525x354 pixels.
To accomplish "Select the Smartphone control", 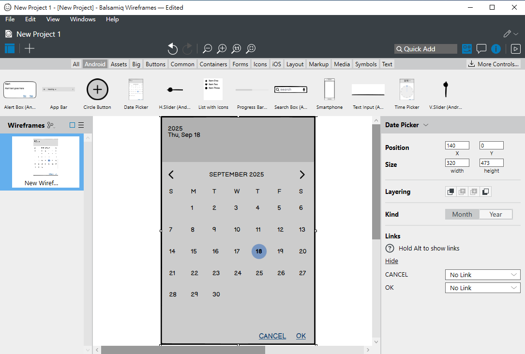I will pyautogui.click(x=330, y=95).
